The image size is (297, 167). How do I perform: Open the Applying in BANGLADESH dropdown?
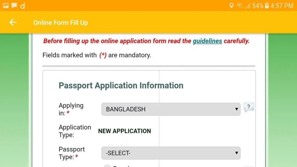171,109
